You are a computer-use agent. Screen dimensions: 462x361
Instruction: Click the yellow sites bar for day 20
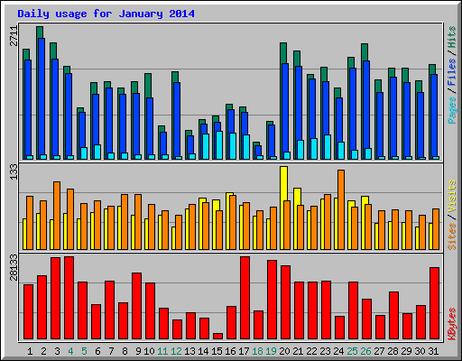[283, 208]
